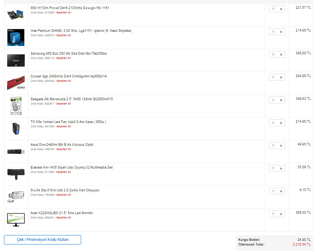Image resolution: width=319 pixels, height=251 pixels.
Task: Remove MSI H110m Pro-vd via Sepetten Sil
Action: 64,13
